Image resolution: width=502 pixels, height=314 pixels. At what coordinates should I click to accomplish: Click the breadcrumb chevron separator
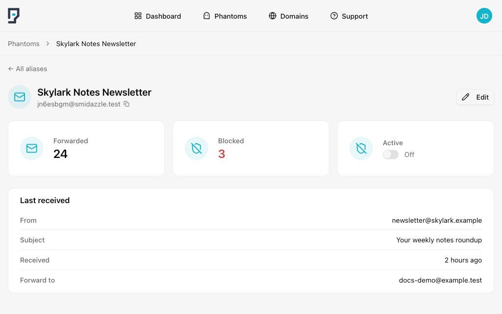click(x=48, y=44)
